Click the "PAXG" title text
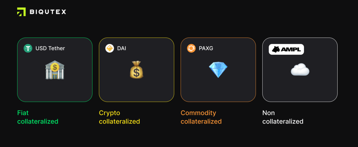Screen dimensions: 358x147 tap(206, 48)
